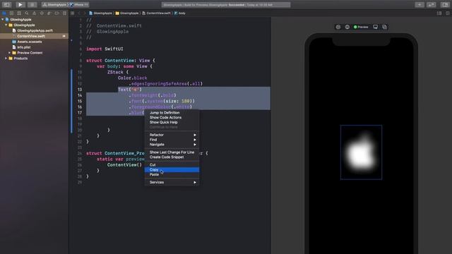Click 'struct ContentView: View {' code line

pyautogui.click(x=121, y=61)
